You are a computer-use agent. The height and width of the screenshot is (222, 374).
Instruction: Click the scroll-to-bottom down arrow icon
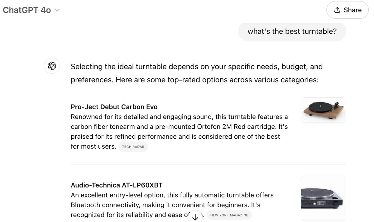pos(195,217)
